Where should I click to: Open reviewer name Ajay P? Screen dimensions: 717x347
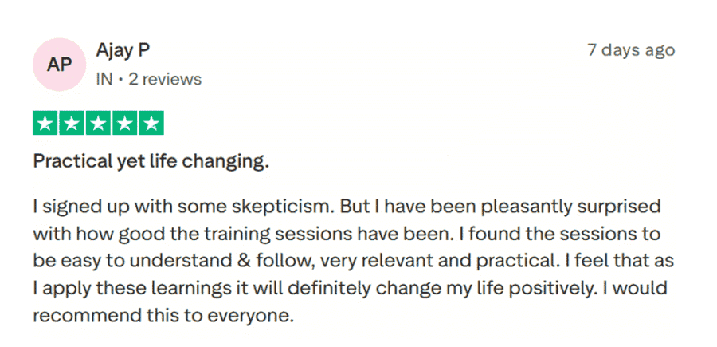click(123, 50)
